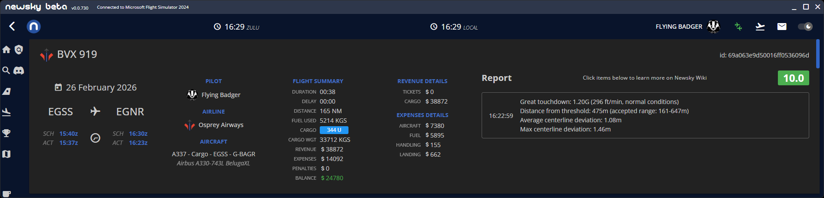Open the Great touchdown report line
Viewport: 824px width, 198px height.
point(599,102)
